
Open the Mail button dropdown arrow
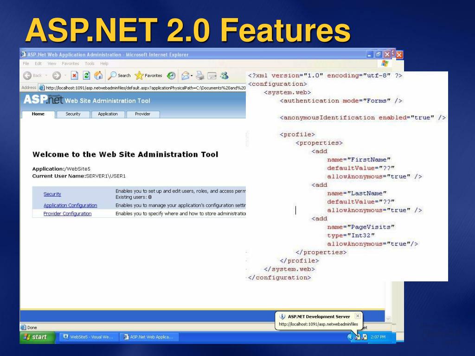192,76
